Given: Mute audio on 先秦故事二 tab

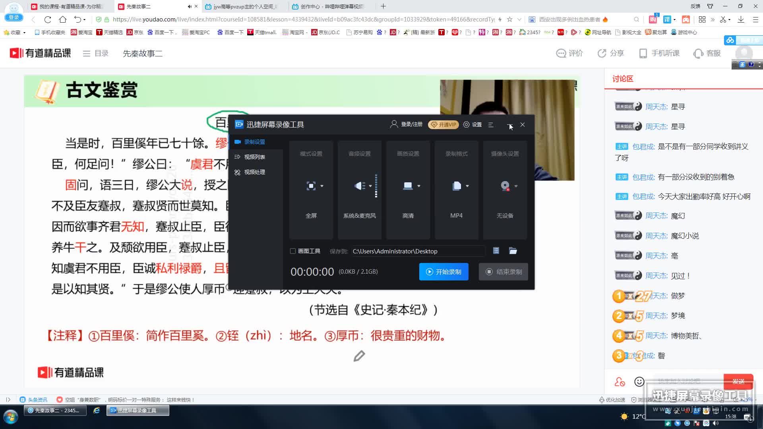Looking at the screenshot, I should [190, 6].
